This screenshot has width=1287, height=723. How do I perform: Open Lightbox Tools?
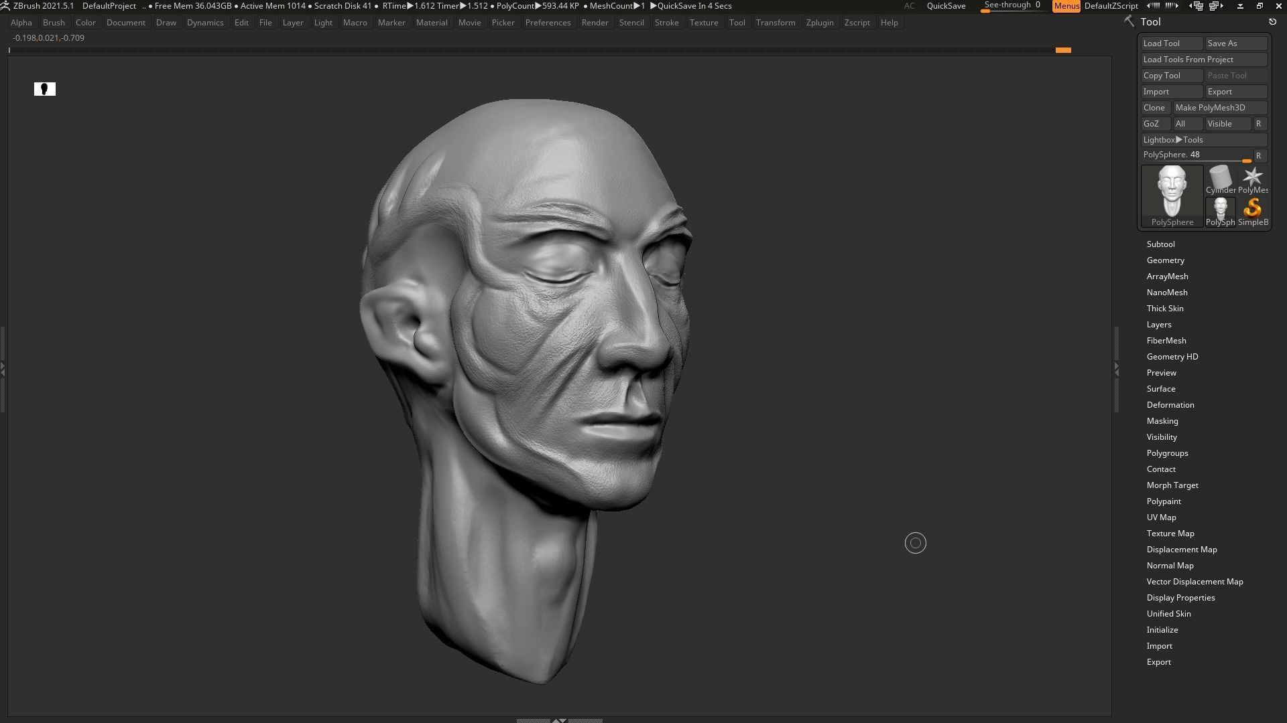pyautogui.click(x=1204, y=140)
